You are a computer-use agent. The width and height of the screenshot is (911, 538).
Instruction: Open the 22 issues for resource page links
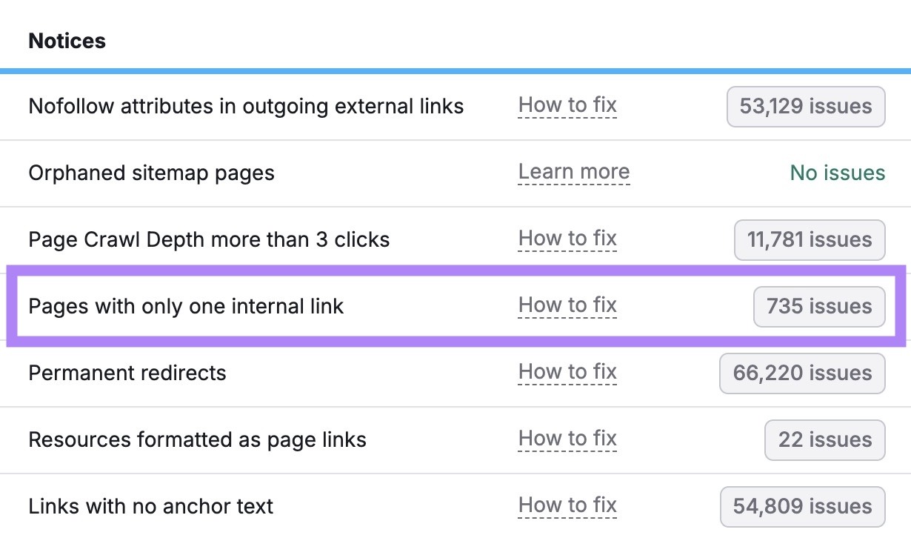824,439
